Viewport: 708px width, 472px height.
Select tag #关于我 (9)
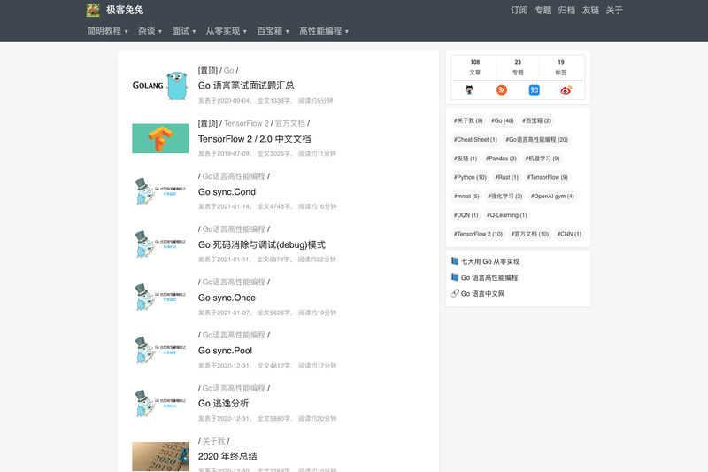pyautogui.click(x=468, y=120)
